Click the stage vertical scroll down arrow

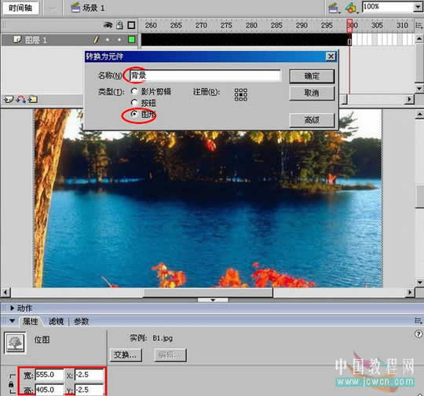coord(419,283)
